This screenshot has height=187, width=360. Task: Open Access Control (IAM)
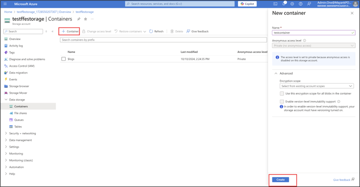click(22, 66)
